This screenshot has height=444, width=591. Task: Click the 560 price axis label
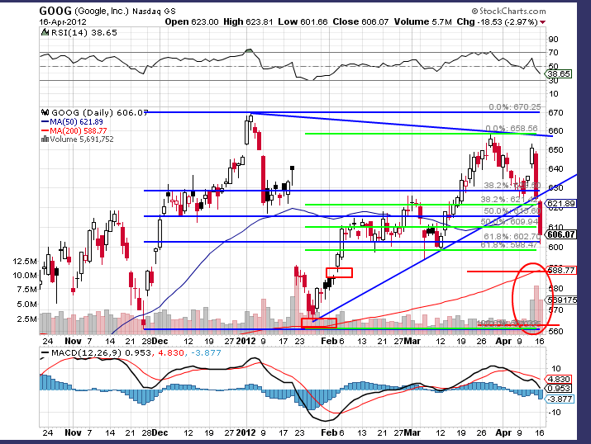tap(555, 332)
